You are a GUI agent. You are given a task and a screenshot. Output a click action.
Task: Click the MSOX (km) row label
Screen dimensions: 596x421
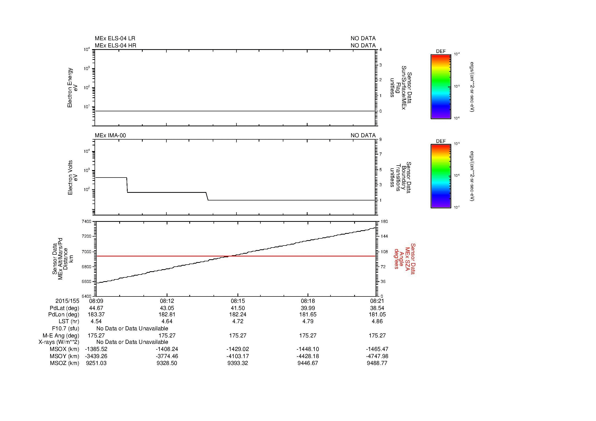pyautogui.click(x=64, y=349)
